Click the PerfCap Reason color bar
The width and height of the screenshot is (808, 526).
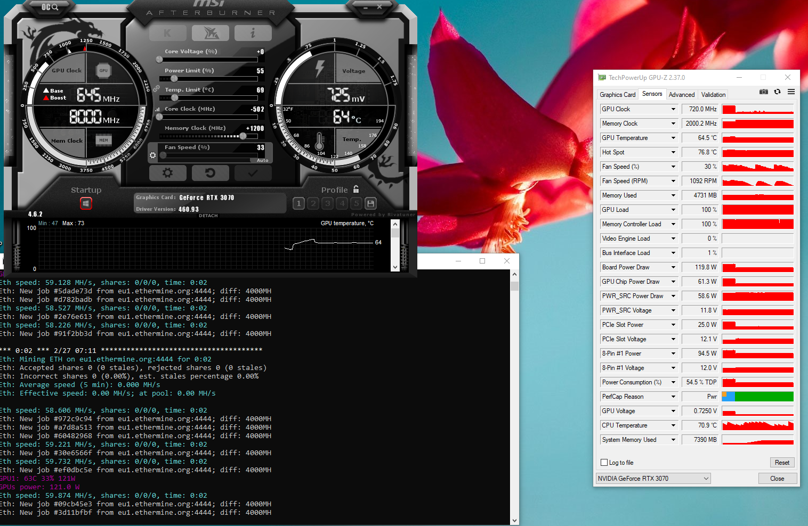tap(757, 397)
